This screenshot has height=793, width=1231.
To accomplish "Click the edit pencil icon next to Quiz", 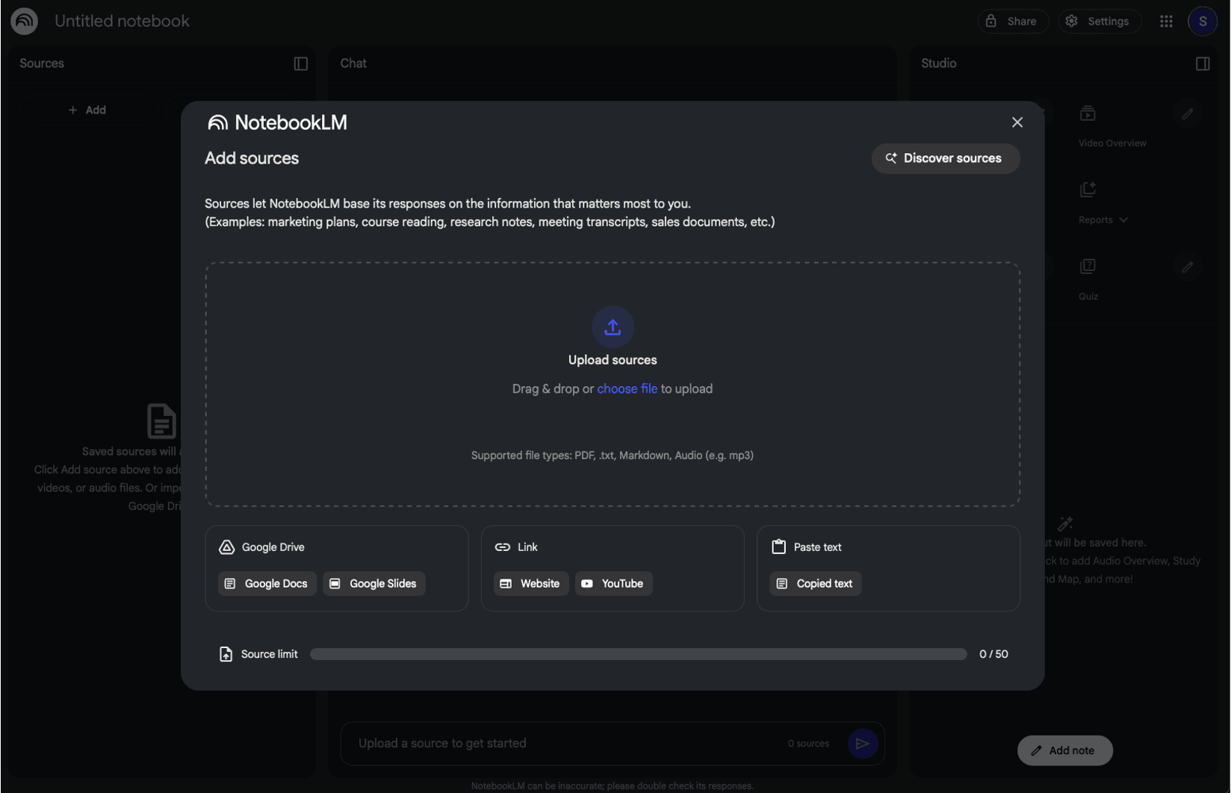I will (1187, 267).
